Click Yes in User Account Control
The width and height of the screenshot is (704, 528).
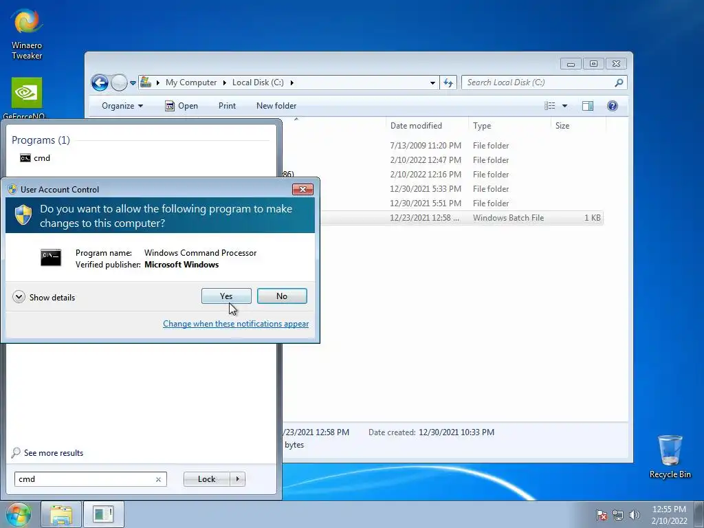(x=226, y=296)
